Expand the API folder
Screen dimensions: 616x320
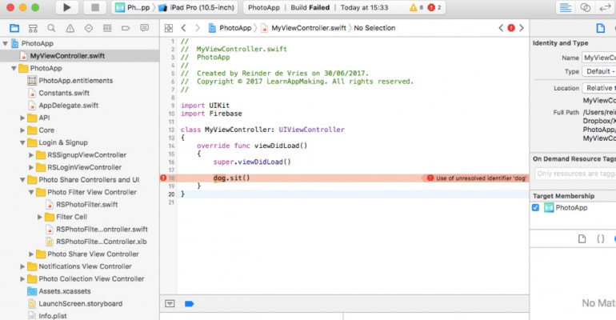[x=22, y=118]
